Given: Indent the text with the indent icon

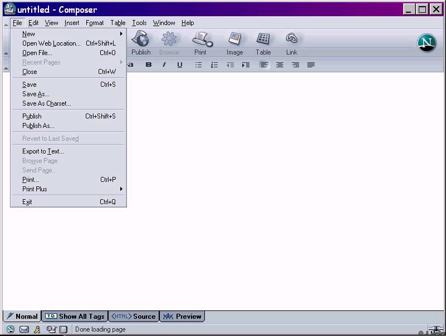Looking at the screenshot, I should tap(246, 65).
